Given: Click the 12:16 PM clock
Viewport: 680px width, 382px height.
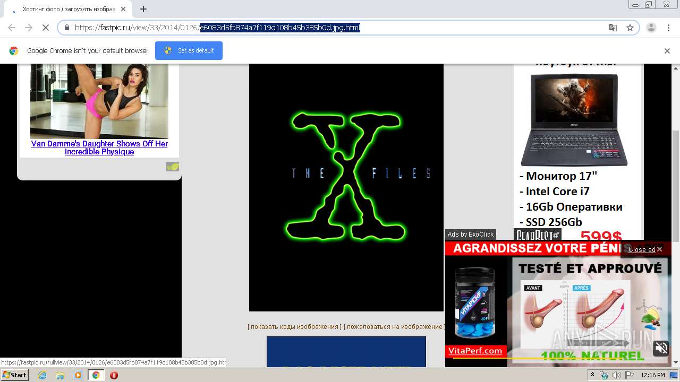Looking at the screenshot, I should [x=653, y=375].
